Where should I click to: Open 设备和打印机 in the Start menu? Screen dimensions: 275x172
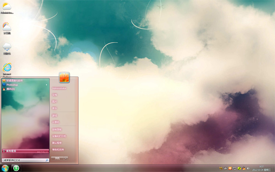tap(59, 136)
